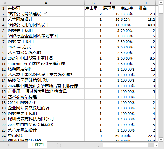Viewport: 164px width, 149px height.
Task: Select row 1 header
Action: (x=3, y=8)
